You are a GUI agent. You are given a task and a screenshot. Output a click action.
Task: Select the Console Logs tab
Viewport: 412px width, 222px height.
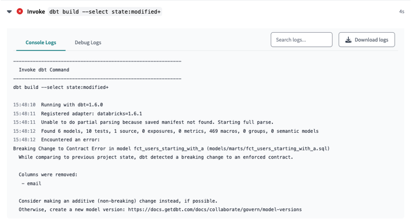click(41, 42)
